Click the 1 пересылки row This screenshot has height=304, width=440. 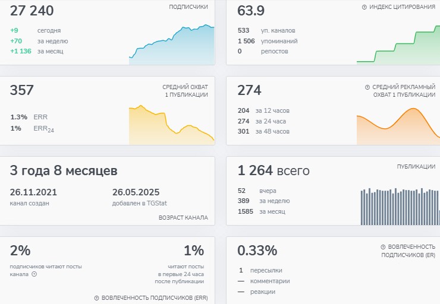260,270
